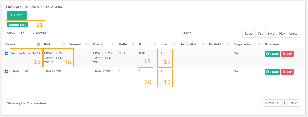The image size is (308, 117).
Task: Remove the TRANSPORT order item
Action: pyautogui.click(x=287, y=72)
